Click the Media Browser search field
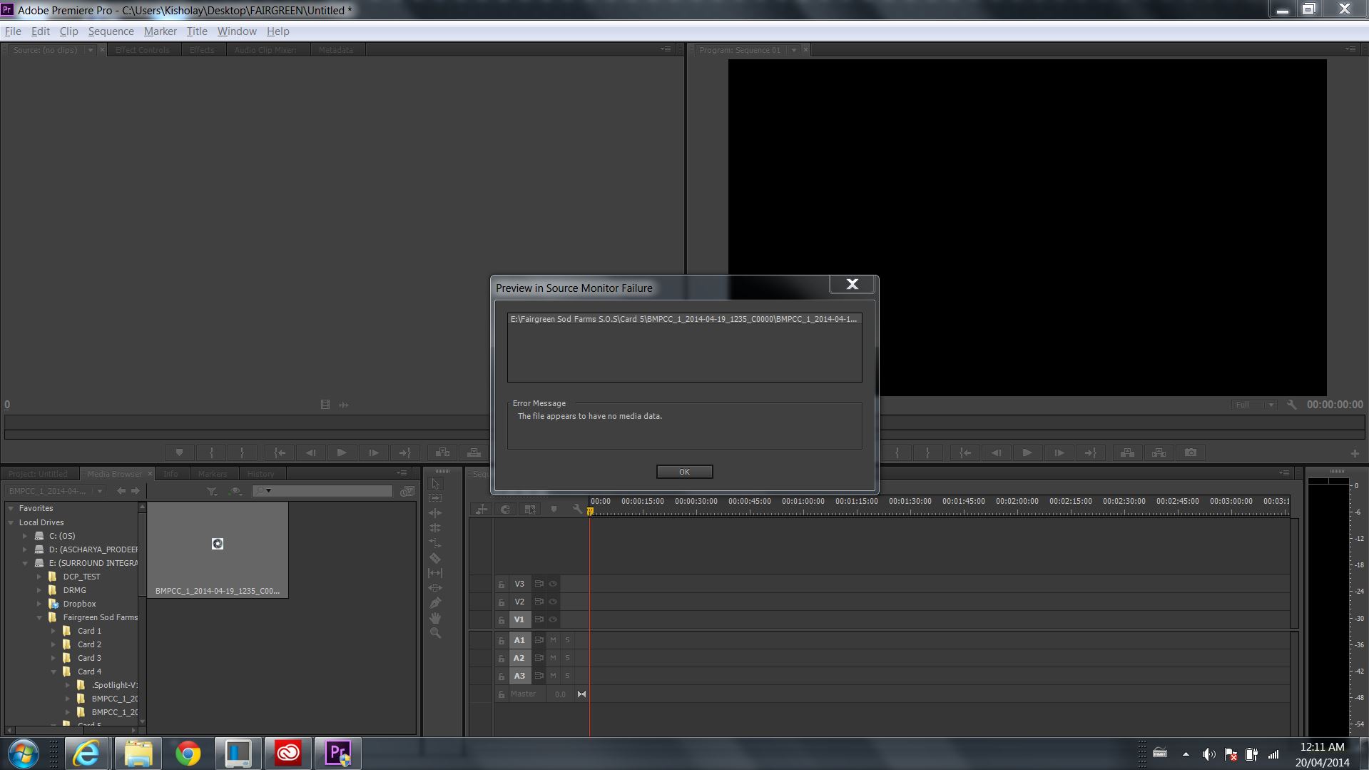Screen dimensions: 1369x770 (322, 491)
